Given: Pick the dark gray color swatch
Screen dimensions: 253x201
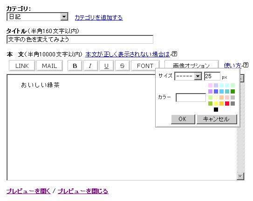Looking at the screenshot, I should (x=232, y=103).
